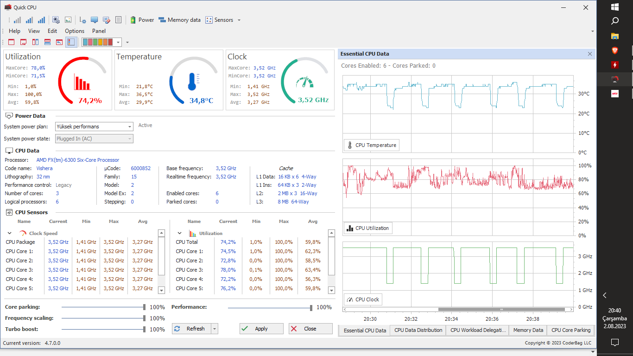Open the Power battery toolbar item
Screen dimensions: 633x356
pyautogui.click(x=142, y=20)
